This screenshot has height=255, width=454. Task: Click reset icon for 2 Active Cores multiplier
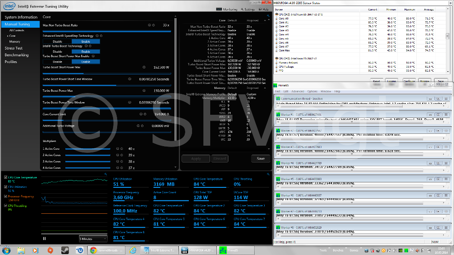122,155
